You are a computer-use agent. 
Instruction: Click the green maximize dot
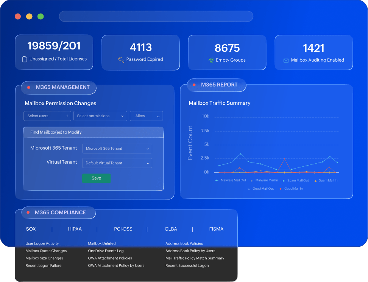point(41,16)
